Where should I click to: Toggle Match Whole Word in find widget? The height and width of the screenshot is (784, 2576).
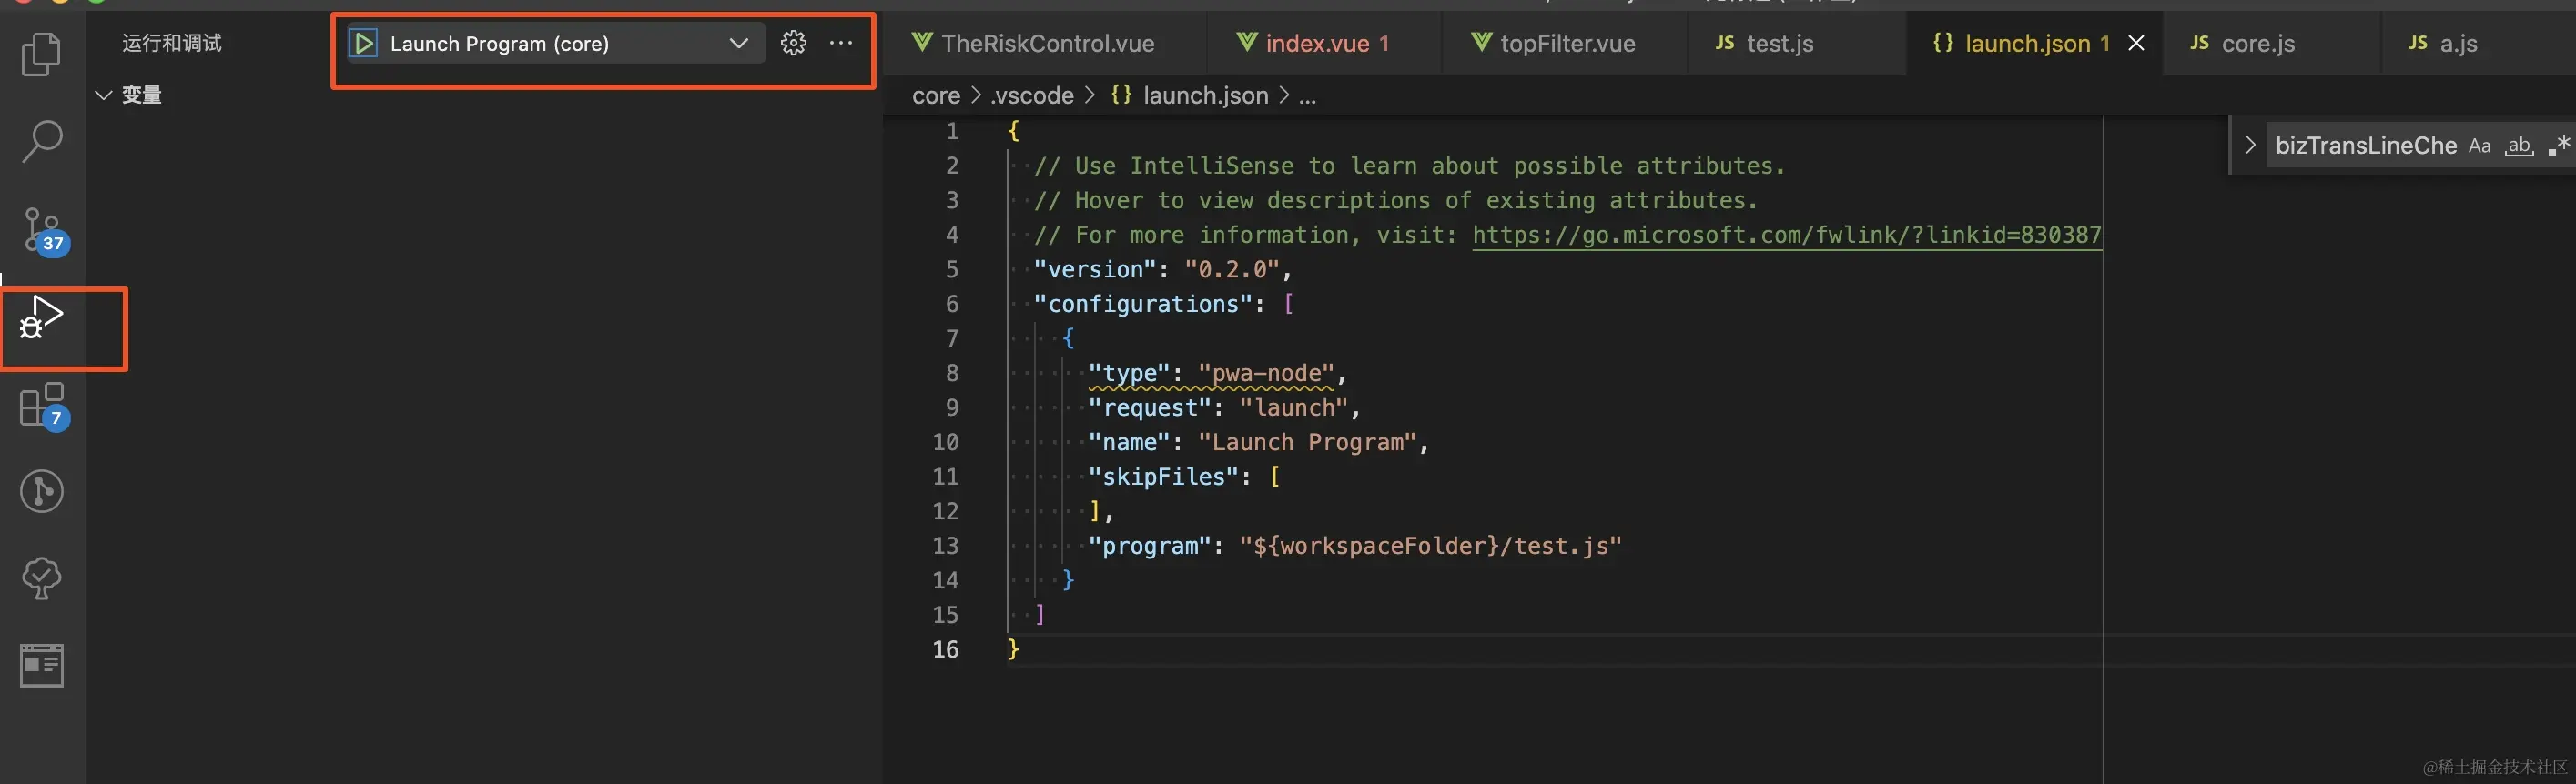coord(2518,146)
